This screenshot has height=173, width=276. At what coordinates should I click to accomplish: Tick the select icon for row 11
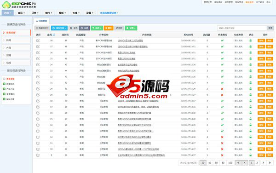coord(38,143)
